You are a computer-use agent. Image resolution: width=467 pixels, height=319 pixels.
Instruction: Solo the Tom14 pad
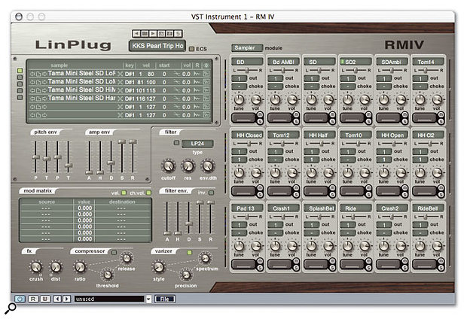[x=441, y=121]
